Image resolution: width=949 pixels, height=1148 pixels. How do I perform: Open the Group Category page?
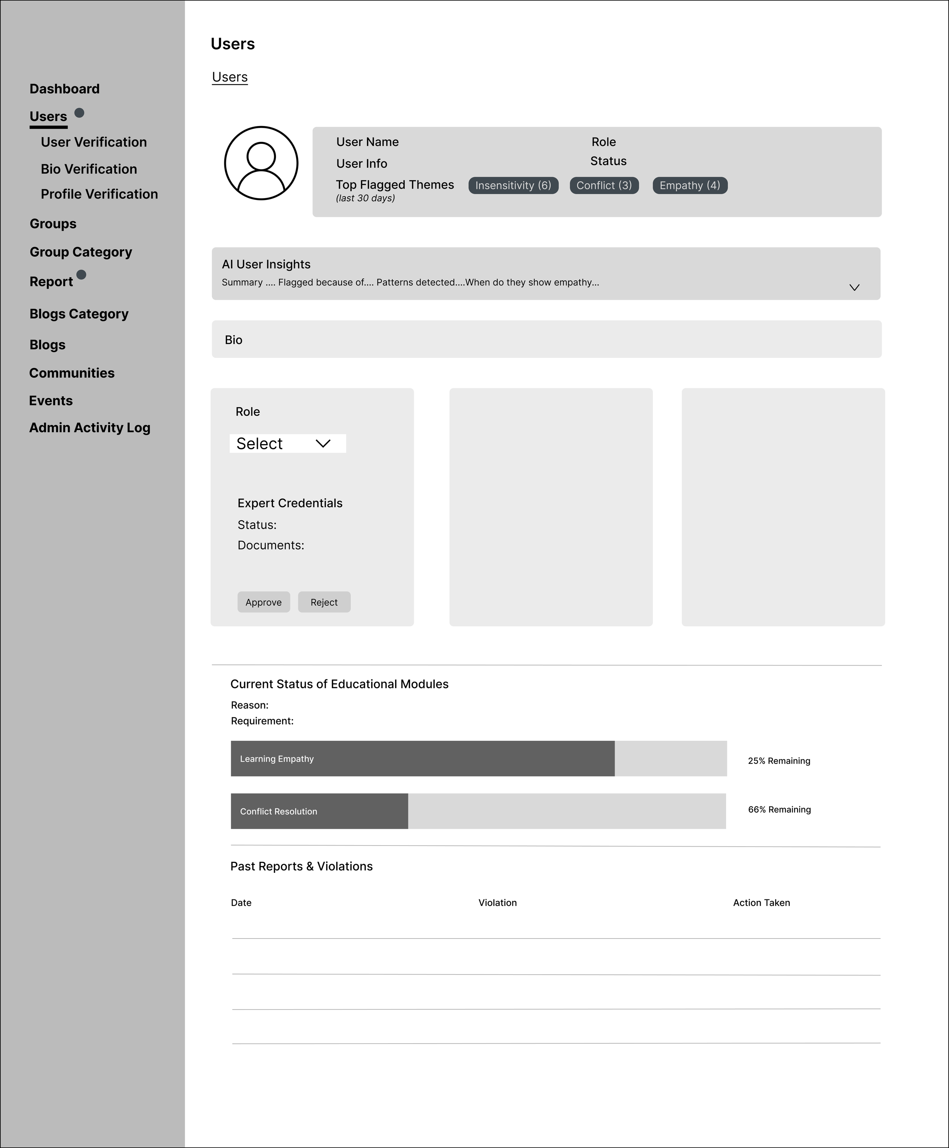pyautogui.click(x=81, y=252)
